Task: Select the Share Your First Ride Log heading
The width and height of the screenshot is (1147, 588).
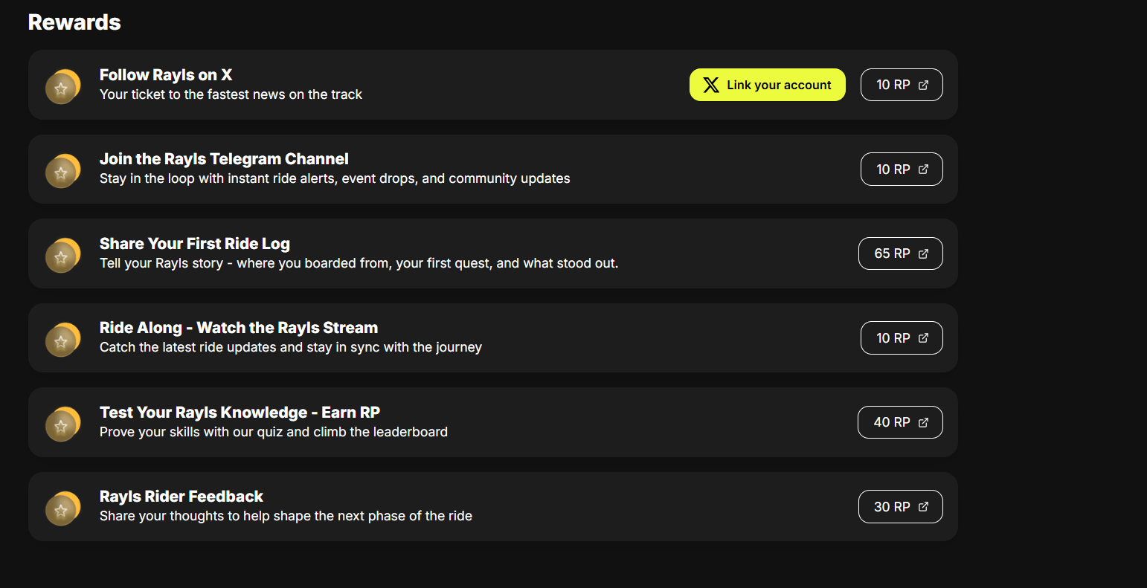Action: pos(195,244)
